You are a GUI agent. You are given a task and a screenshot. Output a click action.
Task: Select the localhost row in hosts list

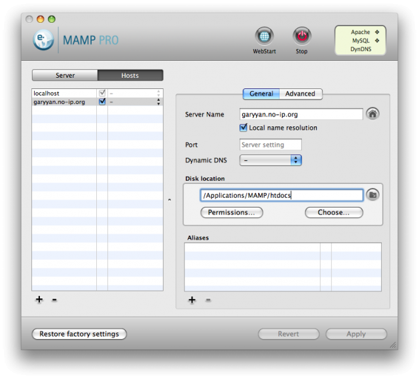[x=98, y=93]
